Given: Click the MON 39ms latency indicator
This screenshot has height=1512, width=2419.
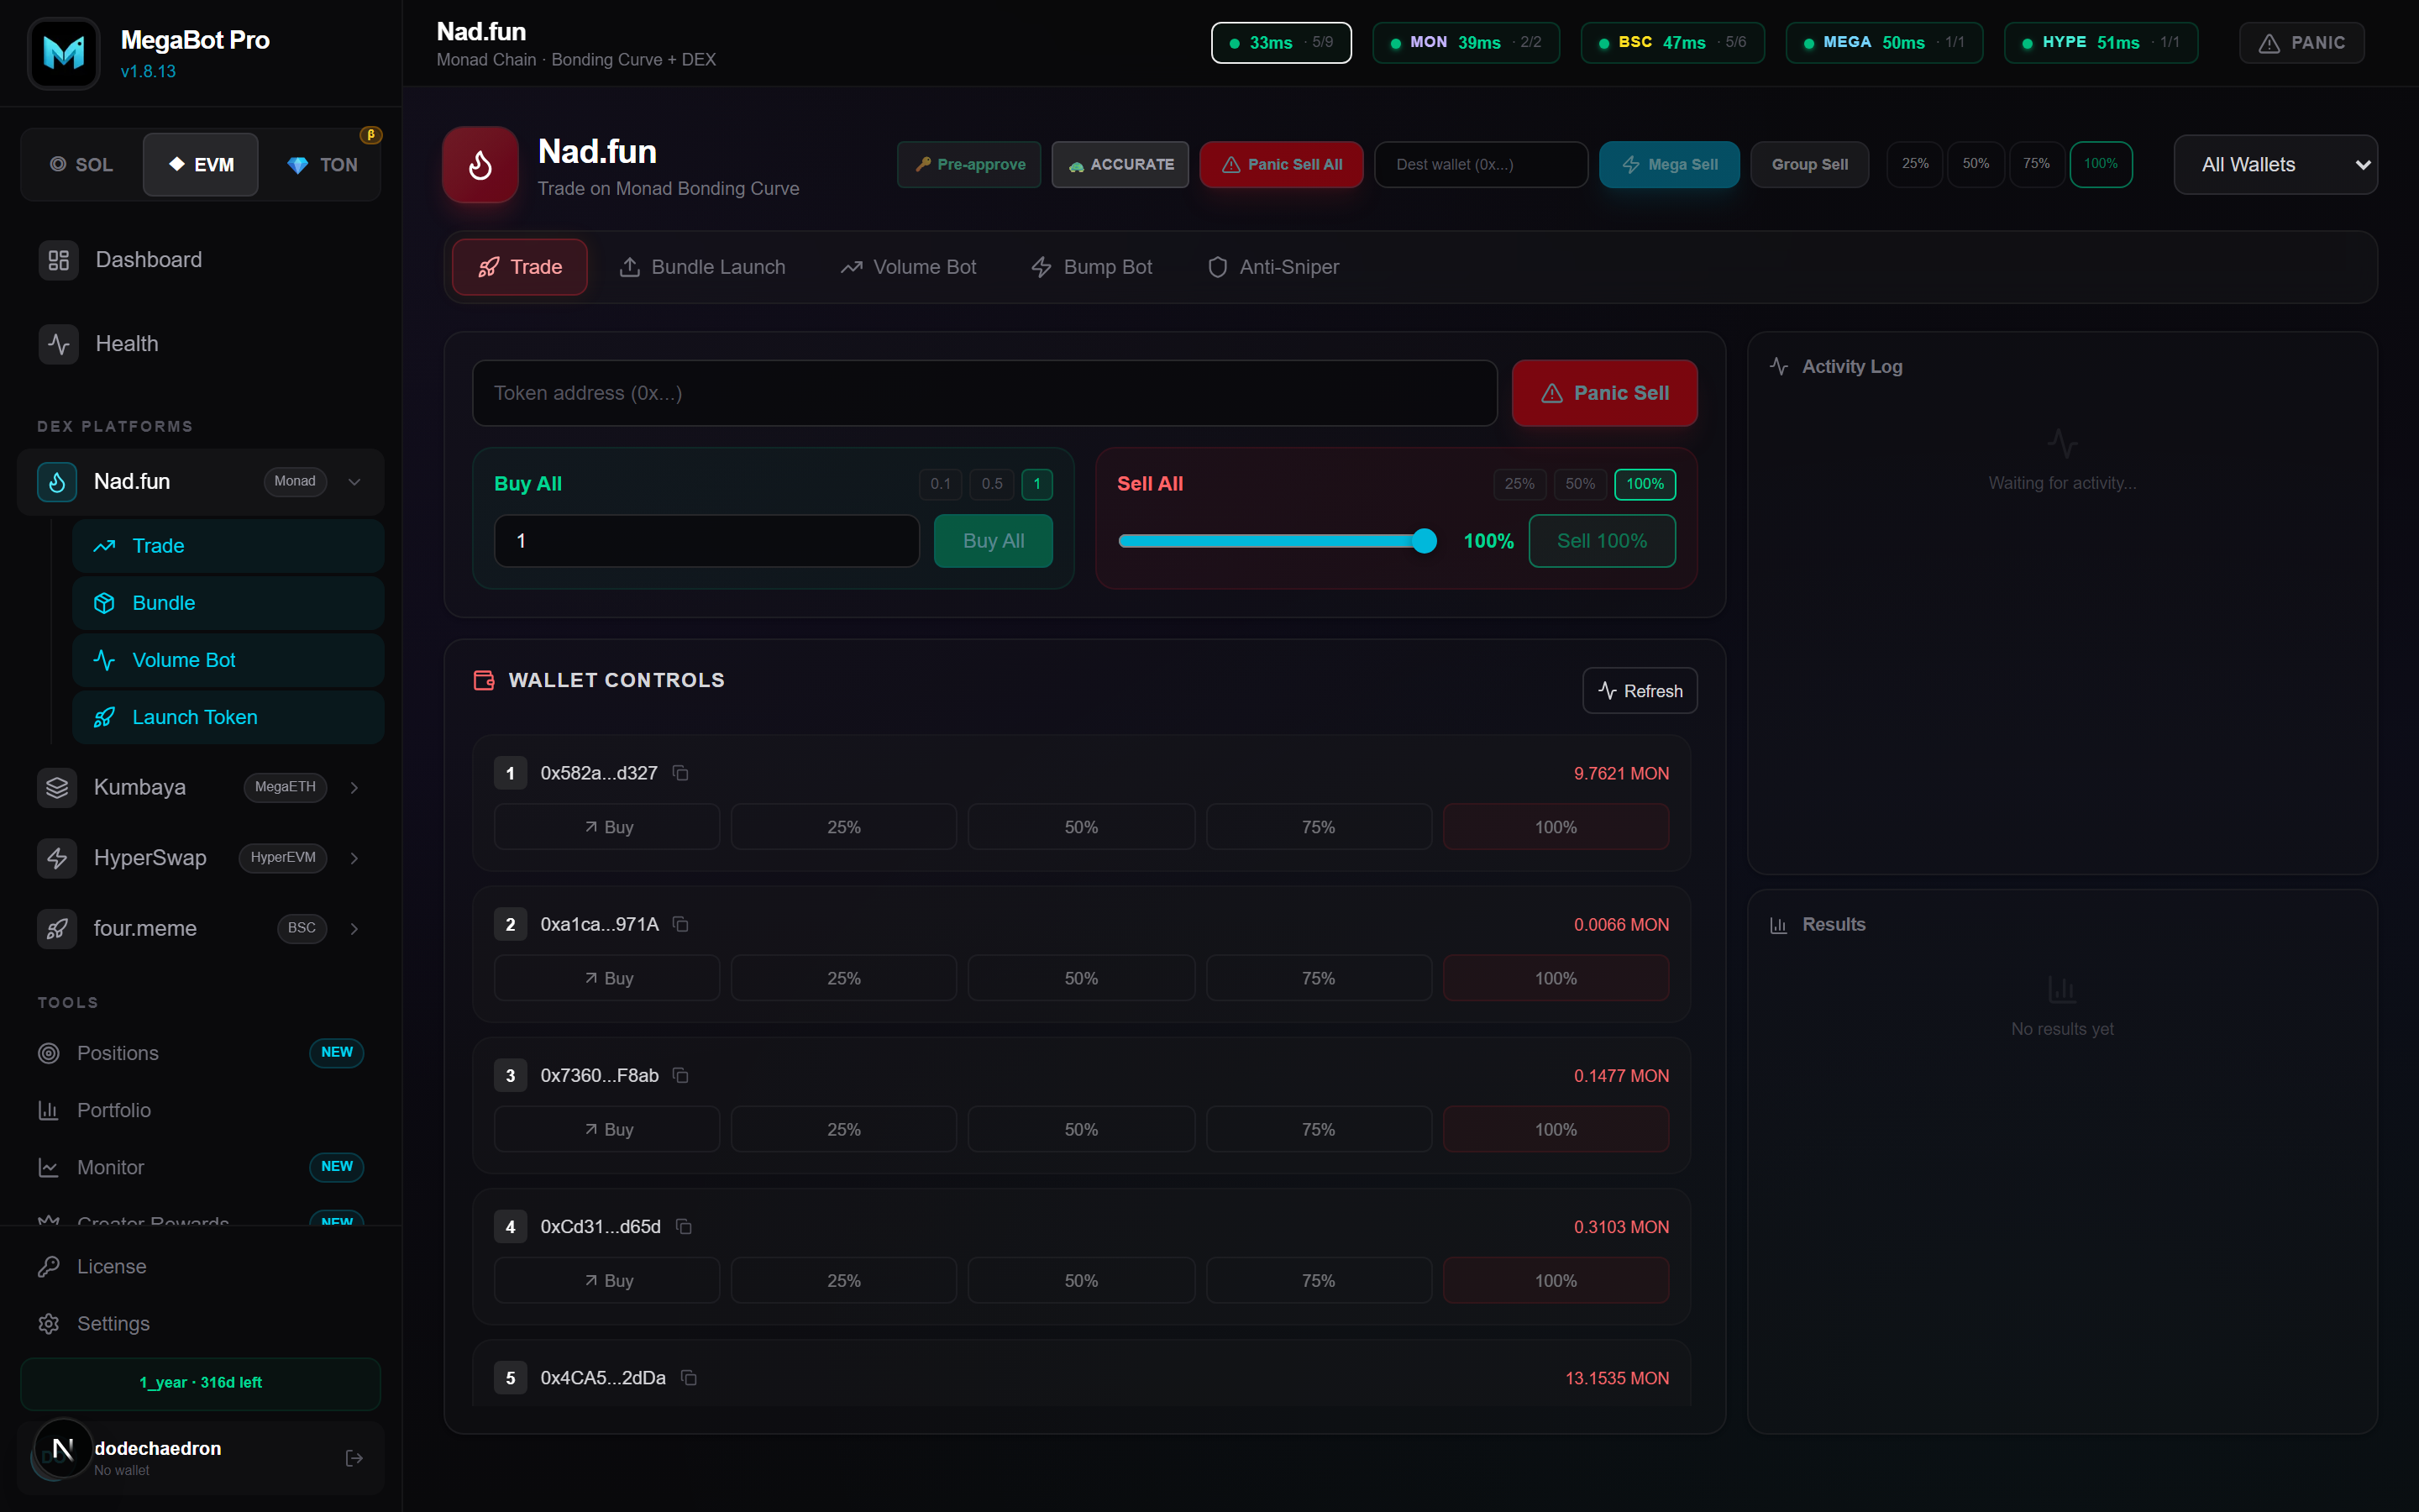Looking at the screenshot, I should coord(1466,43).
